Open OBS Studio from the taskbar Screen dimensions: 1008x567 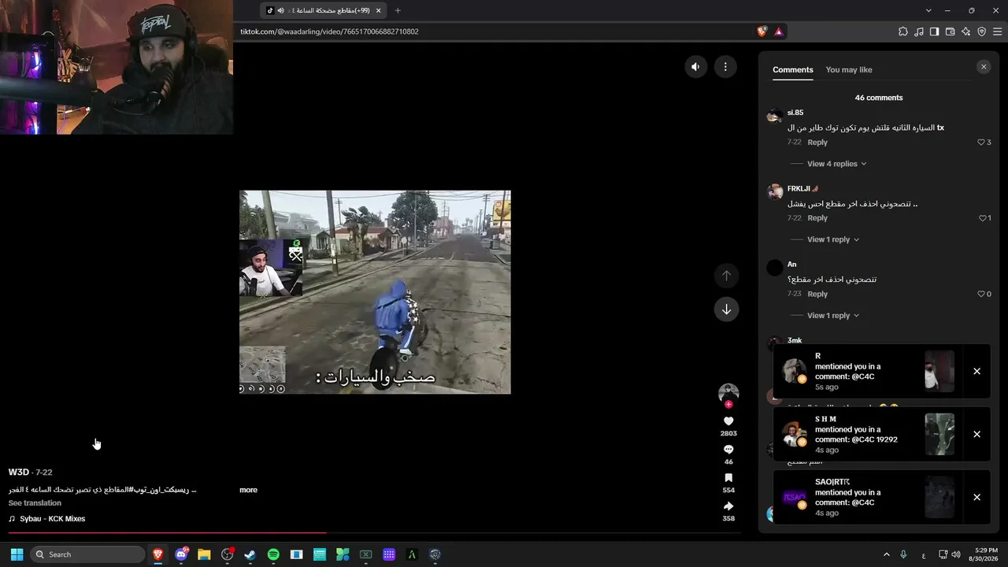[x=228, y=554]
